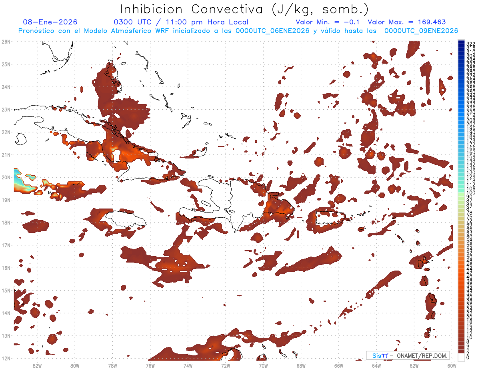Click the 20N latitude label
This screenshot has height=371, width=480.
pos(6,177)
